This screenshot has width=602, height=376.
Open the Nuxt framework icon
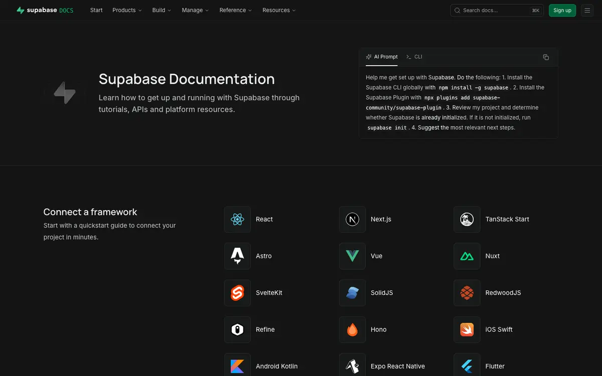click(467, 256)
